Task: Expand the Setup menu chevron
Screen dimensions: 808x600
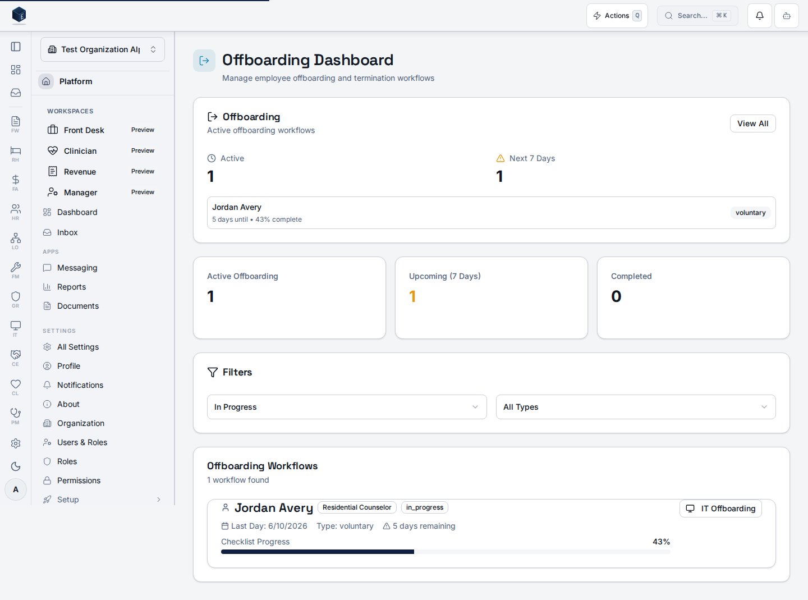Action: 159,500
